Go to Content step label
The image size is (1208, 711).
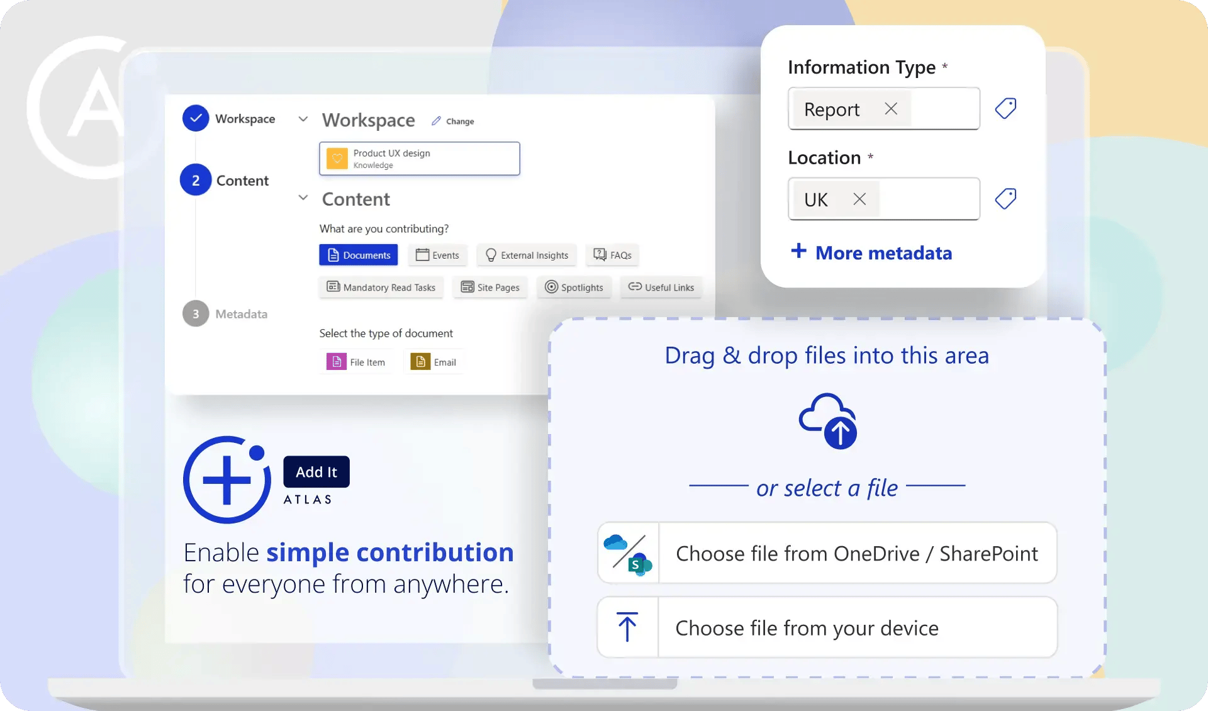[x=242, y=181]
